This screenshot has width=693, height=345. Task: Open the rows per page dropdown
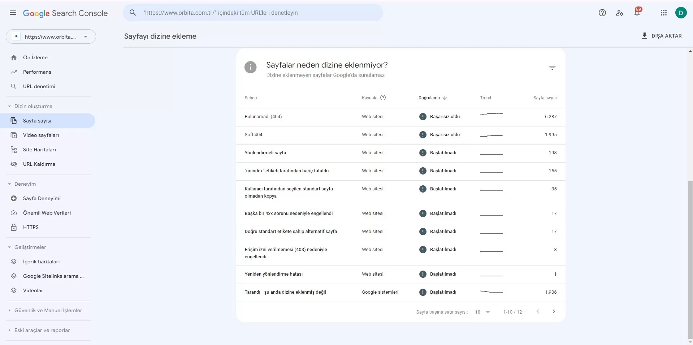(482, 312)
